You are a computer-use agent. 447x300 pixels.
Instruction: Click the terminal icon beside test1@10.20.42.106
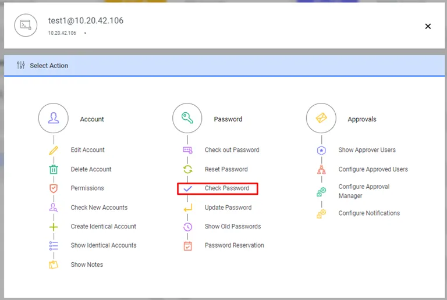(26, 25)
